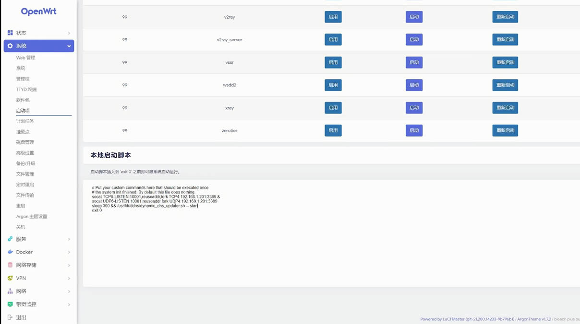Open the 高级设置 page
Screen dimensions: 580x324
click(x=25, y=152)
